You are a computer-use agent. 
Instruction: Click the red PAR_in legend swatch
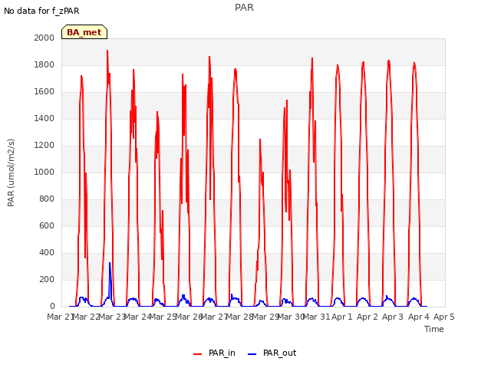coord(198,354)
